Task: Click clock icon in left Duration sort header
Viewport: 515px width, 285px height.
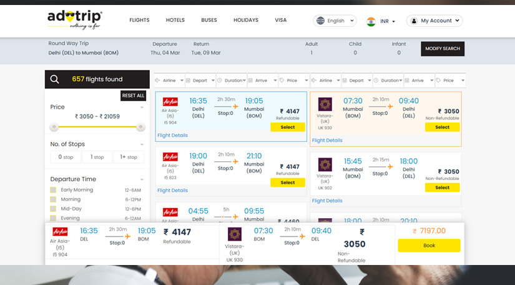Action: coord(219,80)
